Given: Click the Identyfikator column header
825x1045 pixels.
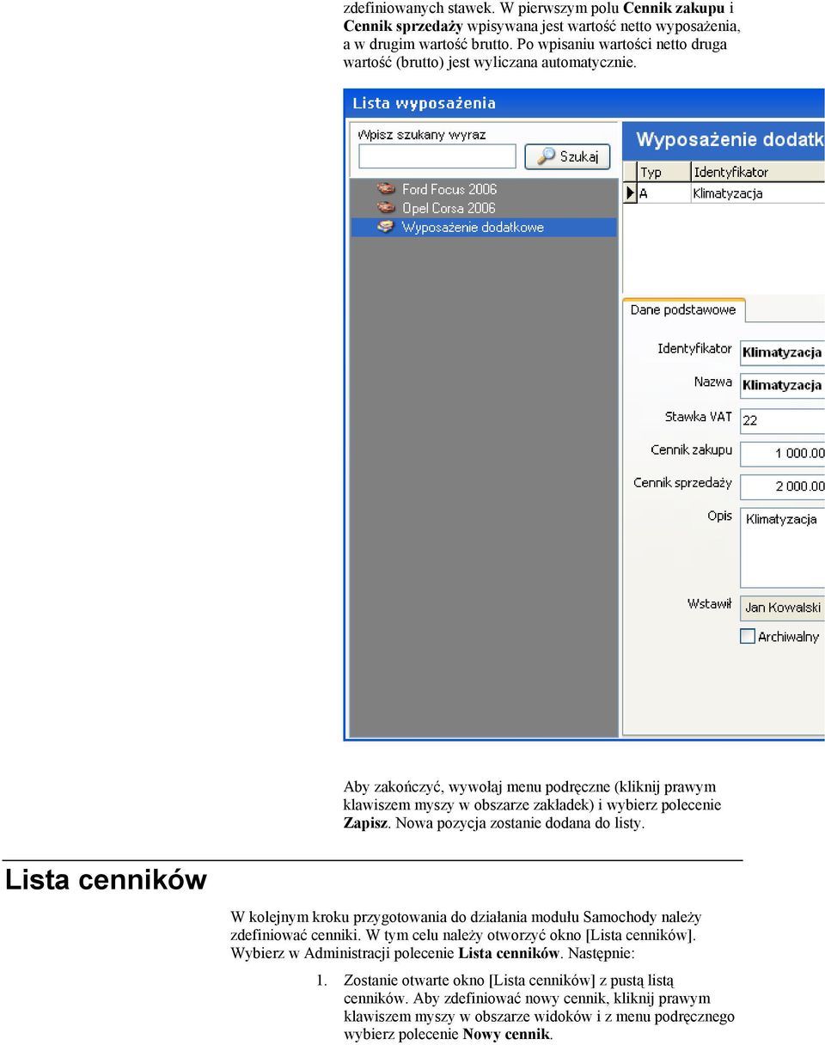Looking at the screenshot, I should point(757,172).
